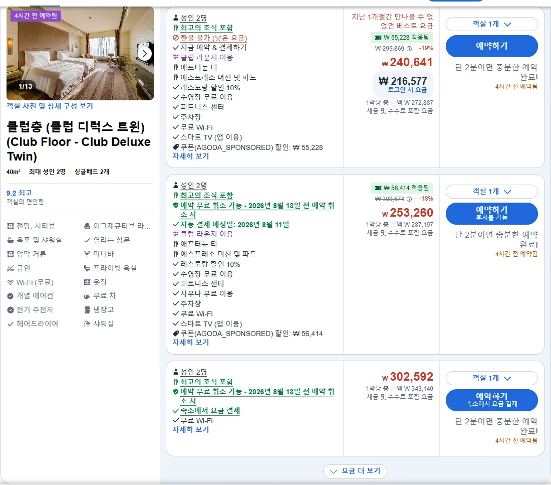Click the Wi-Fi (무료) amenity icon
The height and width of the screenshot is (485, 551).
(11, 282)
